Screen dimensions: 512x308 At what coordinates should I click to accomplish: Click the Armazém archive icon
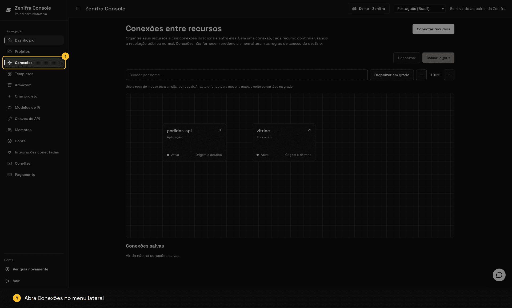pos(10,85)
